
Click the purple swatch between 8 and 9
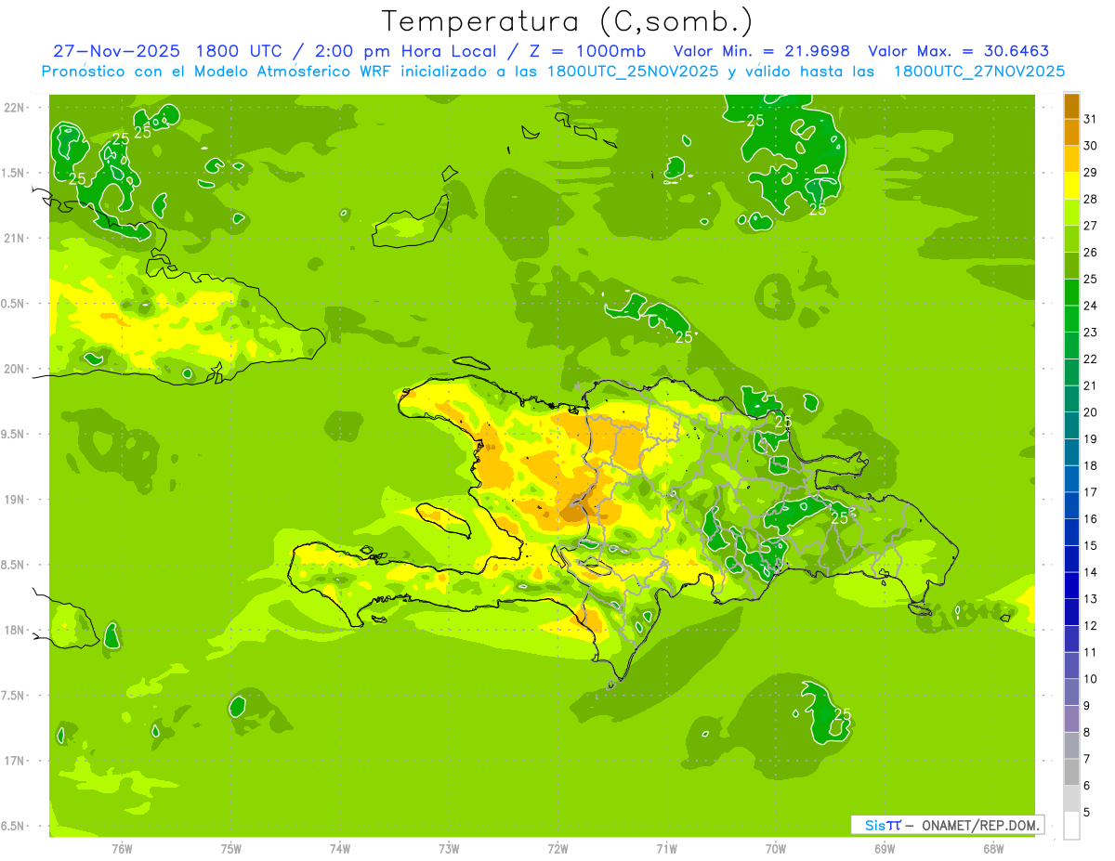pyautogui.click(x=1071, y=719)
